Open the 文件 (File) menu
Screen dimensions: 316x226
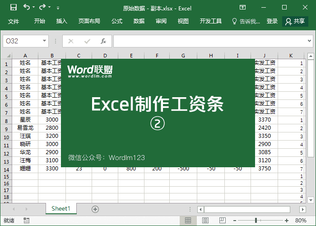tap(14, 21)
